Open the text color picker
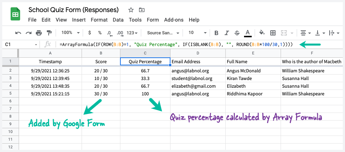Screen dimensions: 345x152 pos(248,33)
